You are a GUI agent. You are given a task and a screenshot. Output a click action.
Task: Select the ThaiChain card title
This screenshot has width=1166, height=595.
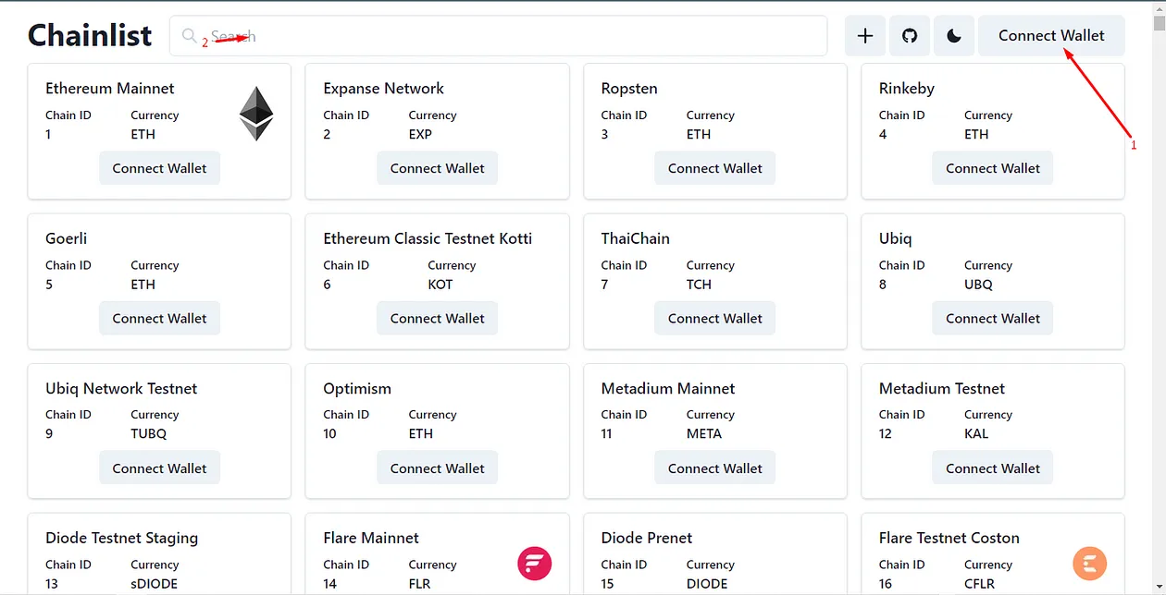coord(636,238)
